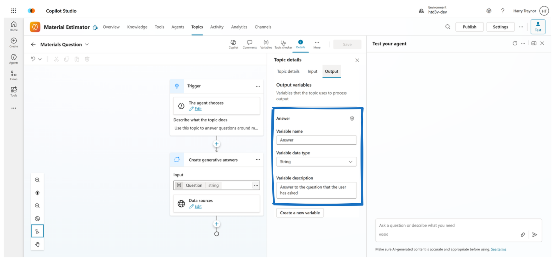Screen dimensions: 555x261
Task: Open Tools in the left sidebar
Action: tap(14, 92)
